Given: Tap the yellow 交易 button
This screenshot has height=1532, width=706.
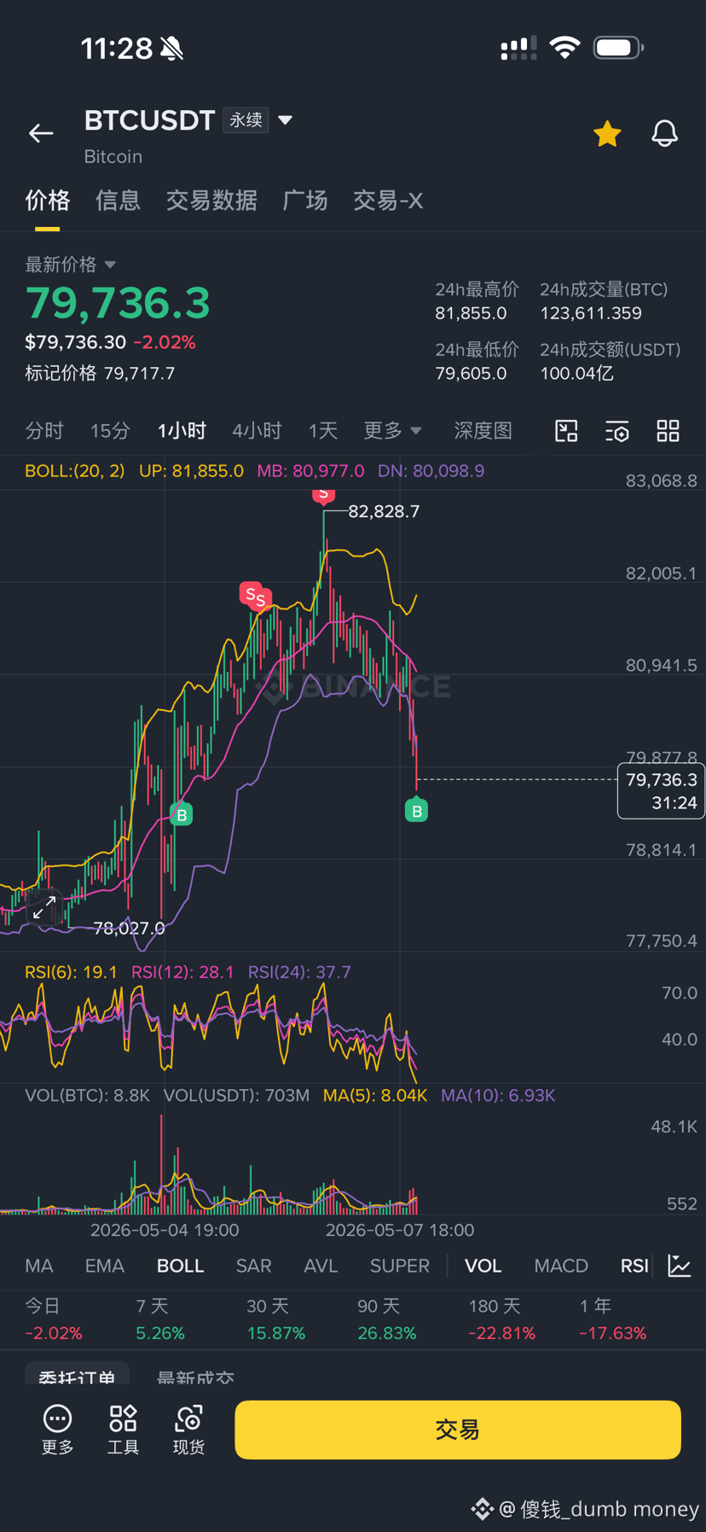Looking at the screenshot, I should click(458, 1430).
